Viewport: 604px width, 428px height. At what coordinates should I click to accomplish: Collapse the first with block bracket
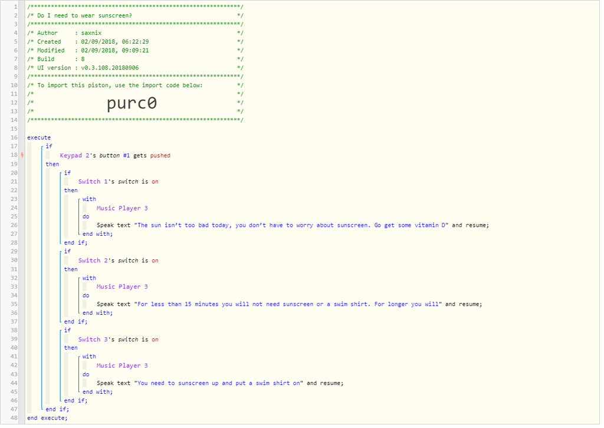tap(80, 199)
